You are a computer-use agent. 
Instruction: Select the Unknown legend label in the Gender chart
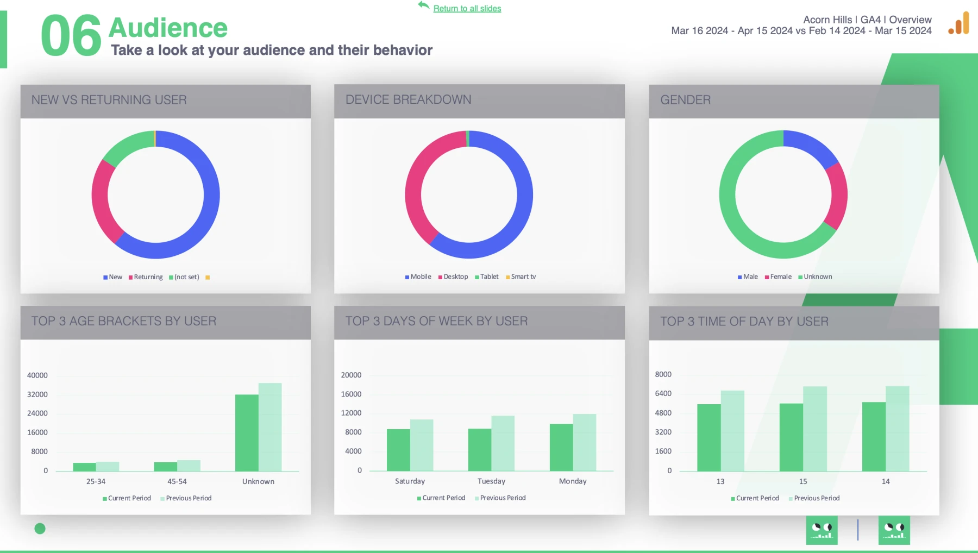pos(818,276)
